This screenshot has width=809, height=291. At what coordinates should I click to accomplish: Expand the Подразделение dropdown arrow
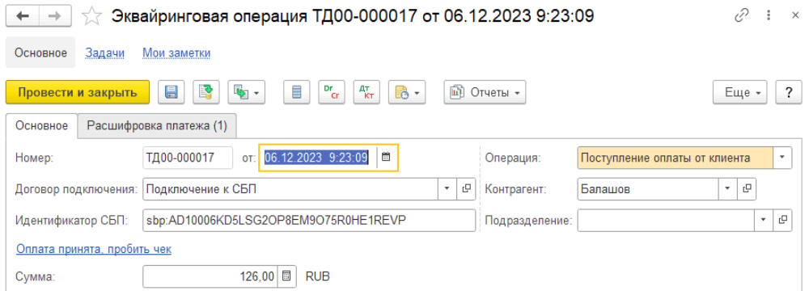[x=763, y=221]
